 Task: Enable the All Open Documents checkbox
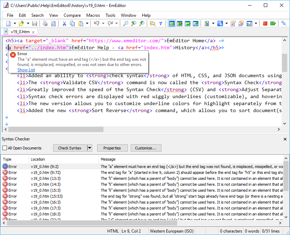pos(5,148)
